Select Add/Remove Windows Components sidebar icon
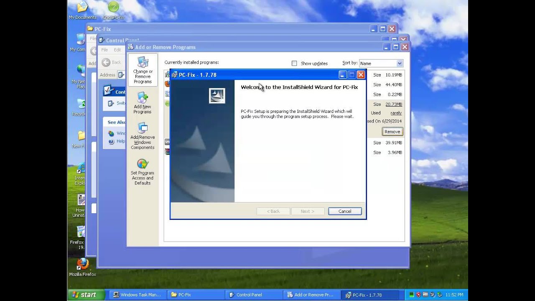The height and width of the screenshot is (301, 535). (143, 128)
